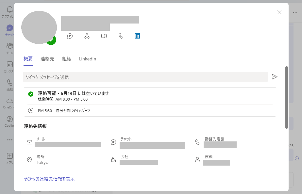
Task: Click the vertical scrollbar of the profile card
Action: tap(287, 97)
